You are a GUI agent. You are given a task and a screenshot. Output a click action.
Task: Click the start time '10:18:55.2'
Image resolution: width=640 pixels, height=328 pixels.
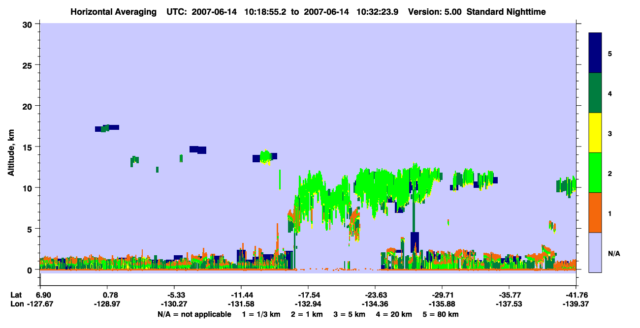point(265,11)
